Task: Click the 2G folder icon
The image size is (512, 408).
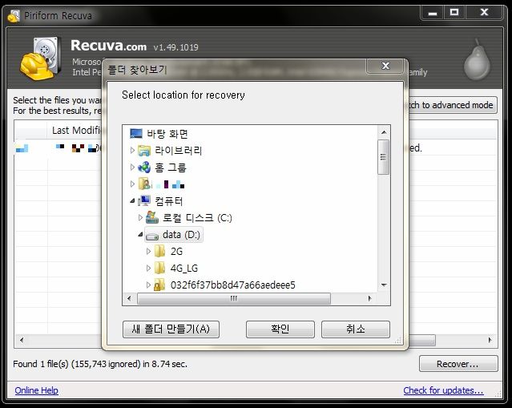Action: click(159, 251)
